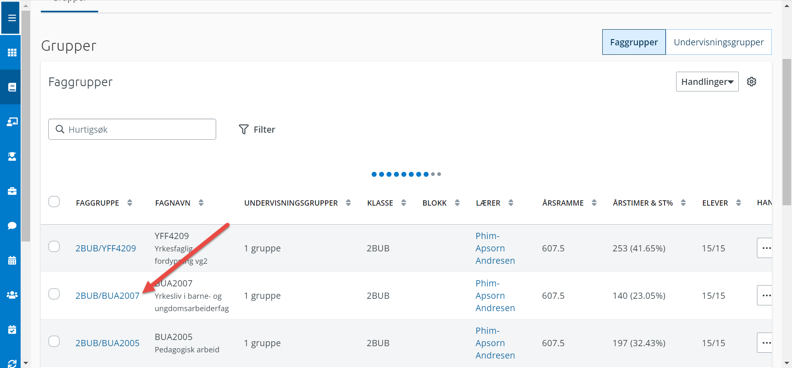The width and height of the screenshot is (792, 368).
Task: Click the magnifier icon in Hurtigsøk
Action: 60,129
